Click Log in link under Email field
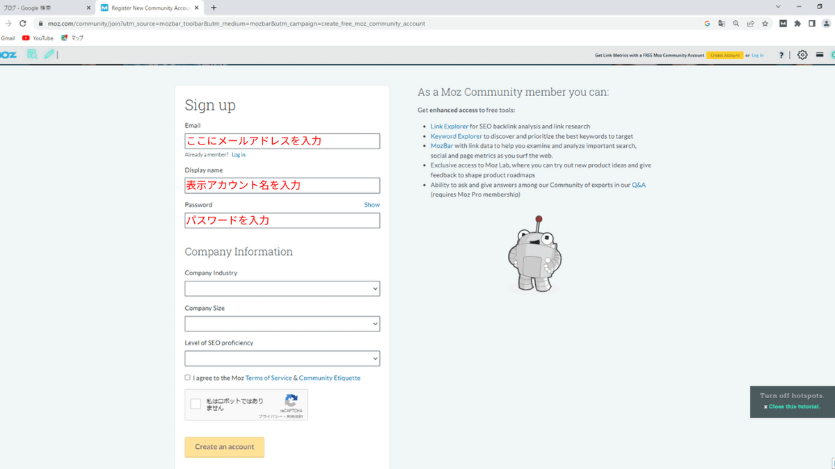The image size is (835, 469). pyautogui.click(x=239, y=155)
